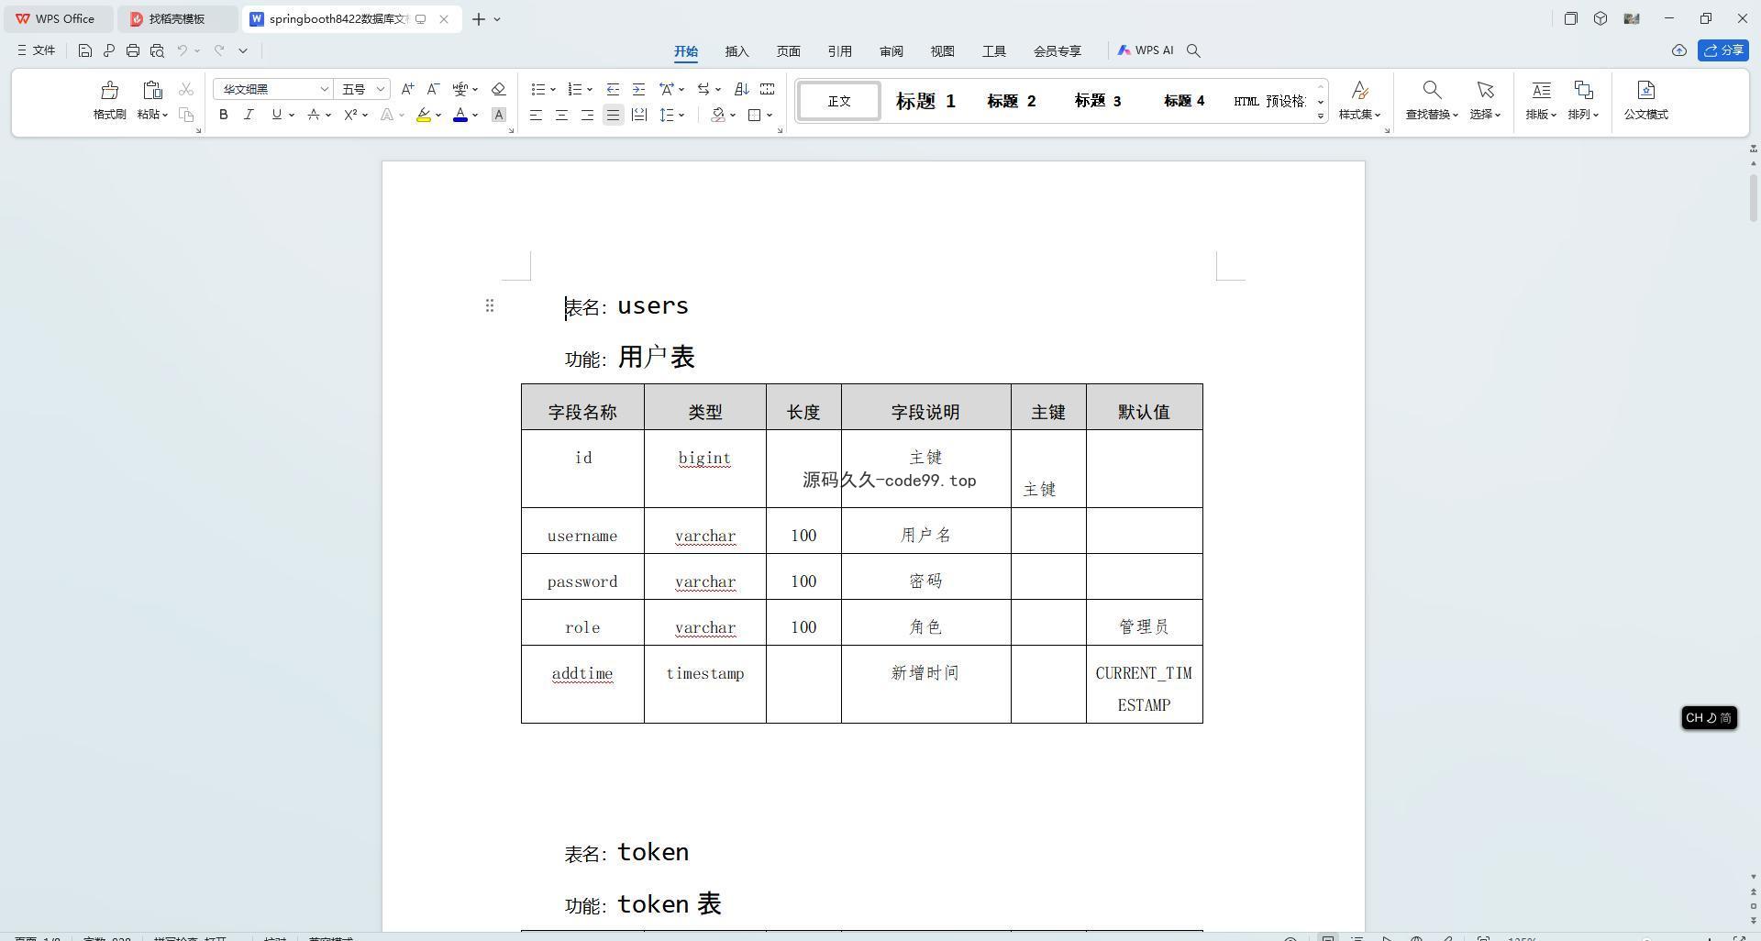Expand bullet list style dropdown

coord(552,89)
